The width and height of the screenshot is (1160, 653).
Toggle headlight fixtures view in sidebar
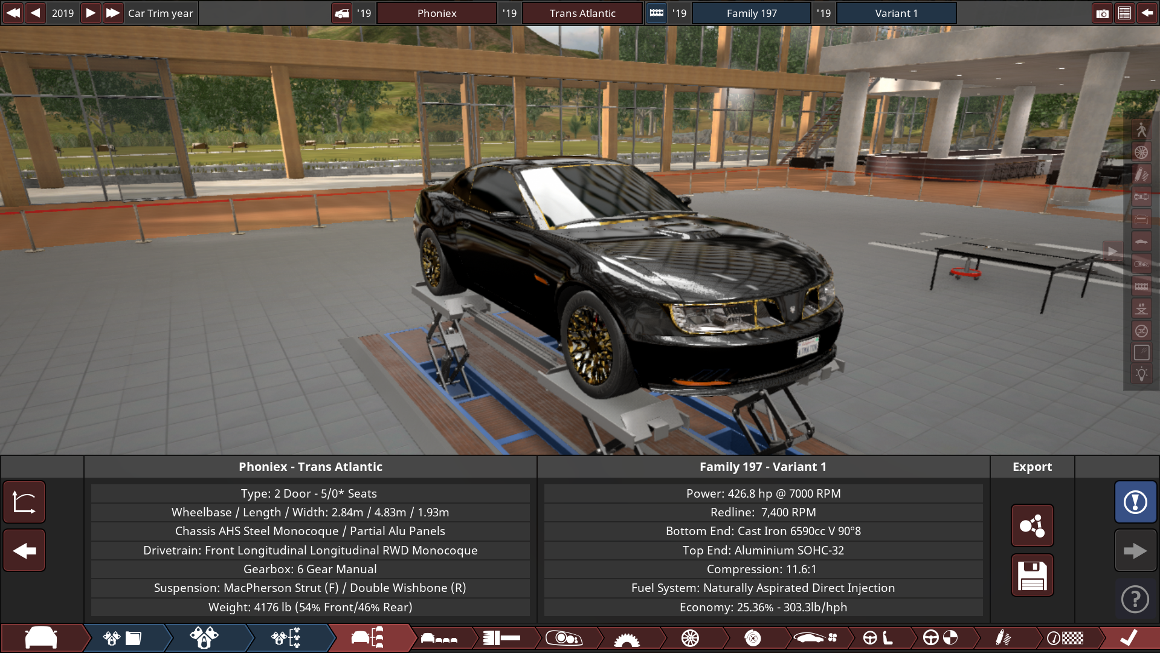pyautogui.click(x=1141, y=264)
